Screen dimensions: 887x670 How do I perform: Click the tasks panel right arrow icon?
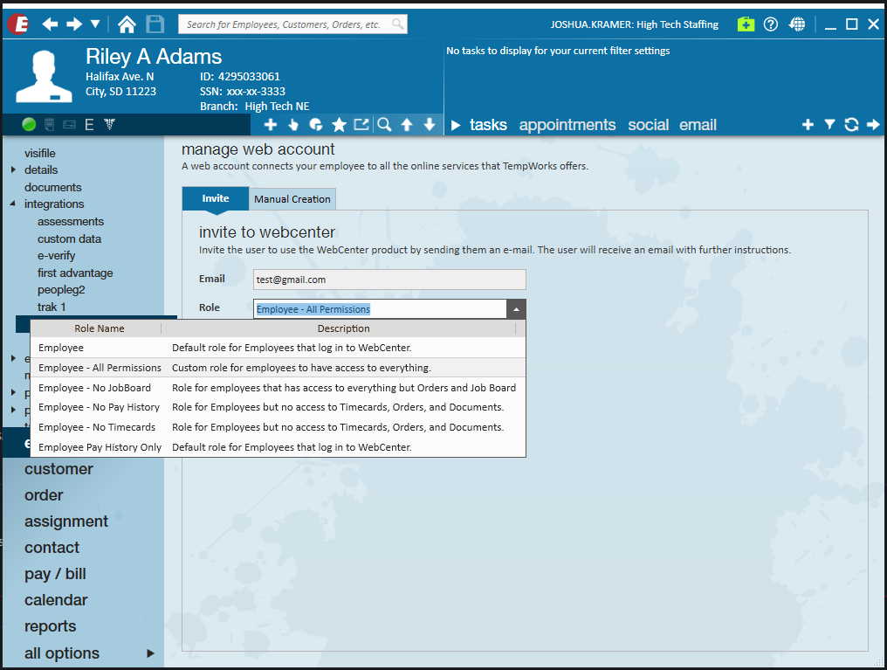coord(873,125)
